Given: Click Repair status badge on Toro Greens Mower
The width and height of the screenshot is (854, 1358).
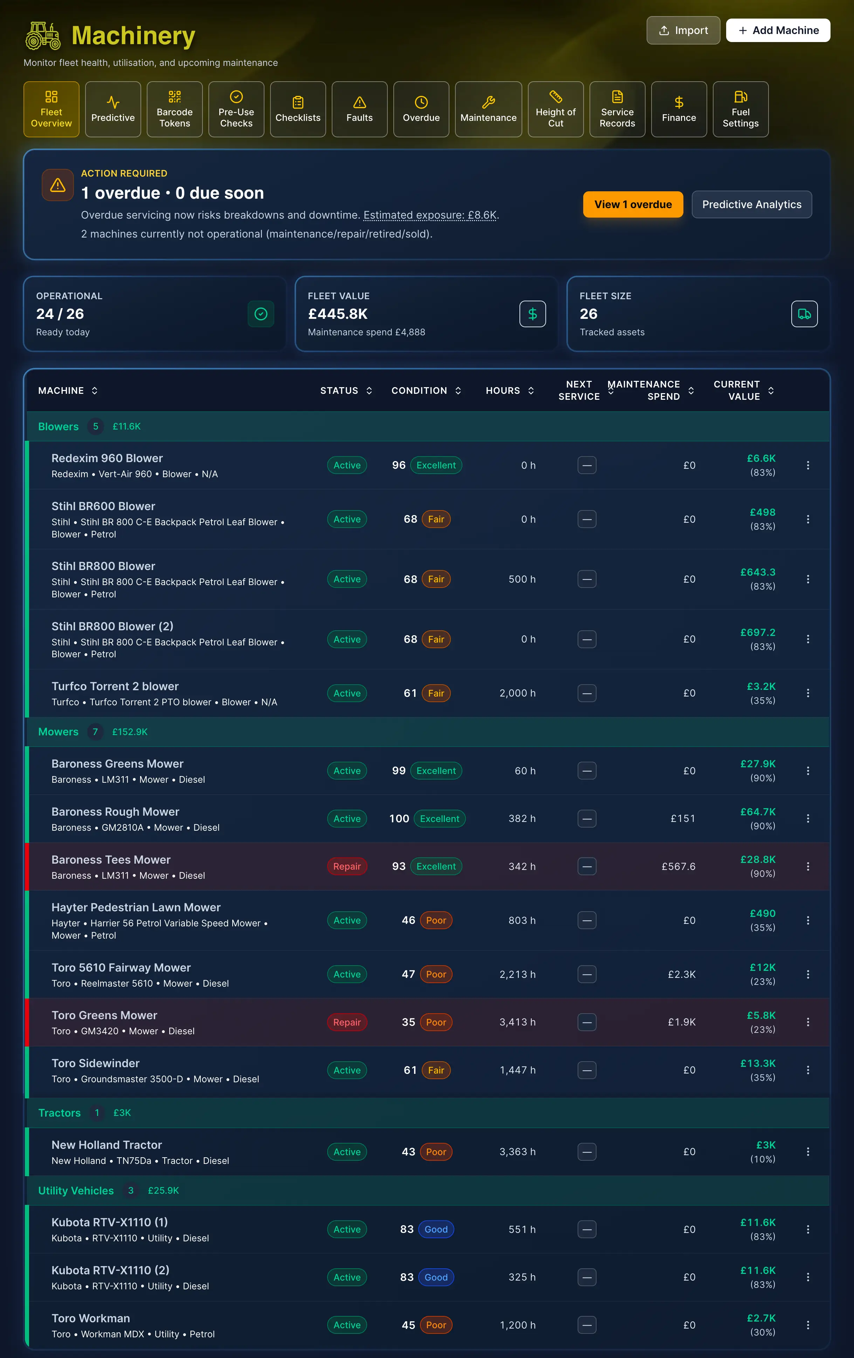Looking at the screenshot, I should pos(347,1022).
